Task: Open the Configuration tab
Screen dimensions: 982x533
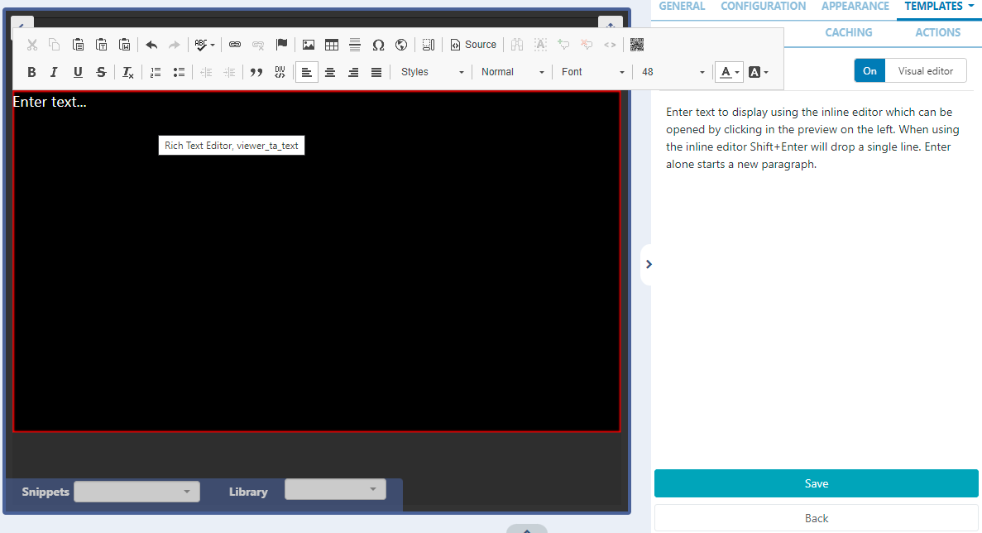Action: 763,7
